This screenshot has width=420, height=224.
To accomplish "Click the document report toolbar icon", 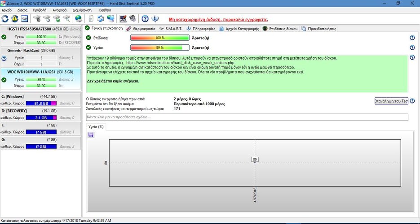I will tap(91, 19).
